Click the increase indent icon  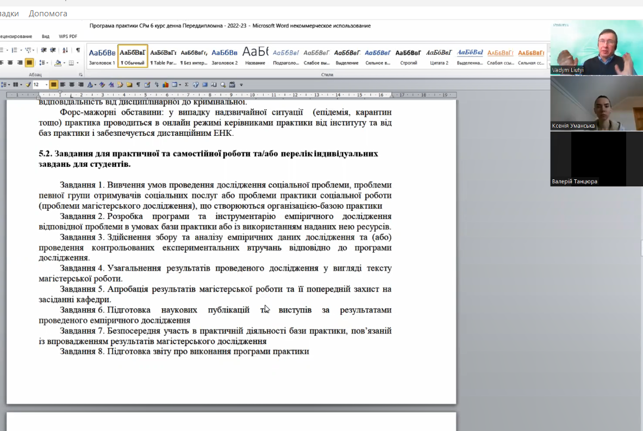tap(53, 50)
